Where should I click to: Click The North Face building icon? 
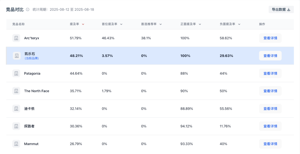[16, 91]
